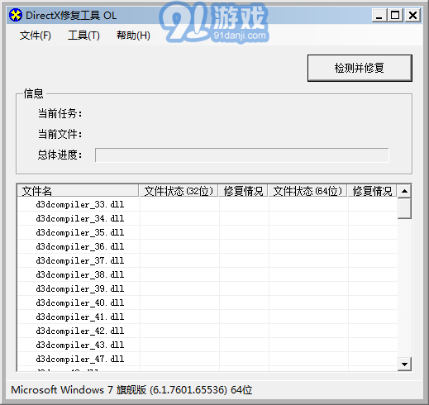Click the scroll down arrow of file list
The width and height of the screenshot is (429, 405).
click(404, 364)
